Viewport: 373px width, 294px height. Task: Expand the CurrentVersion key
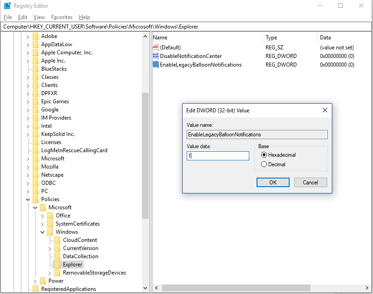pyautogui.click(x=50, y=249)
